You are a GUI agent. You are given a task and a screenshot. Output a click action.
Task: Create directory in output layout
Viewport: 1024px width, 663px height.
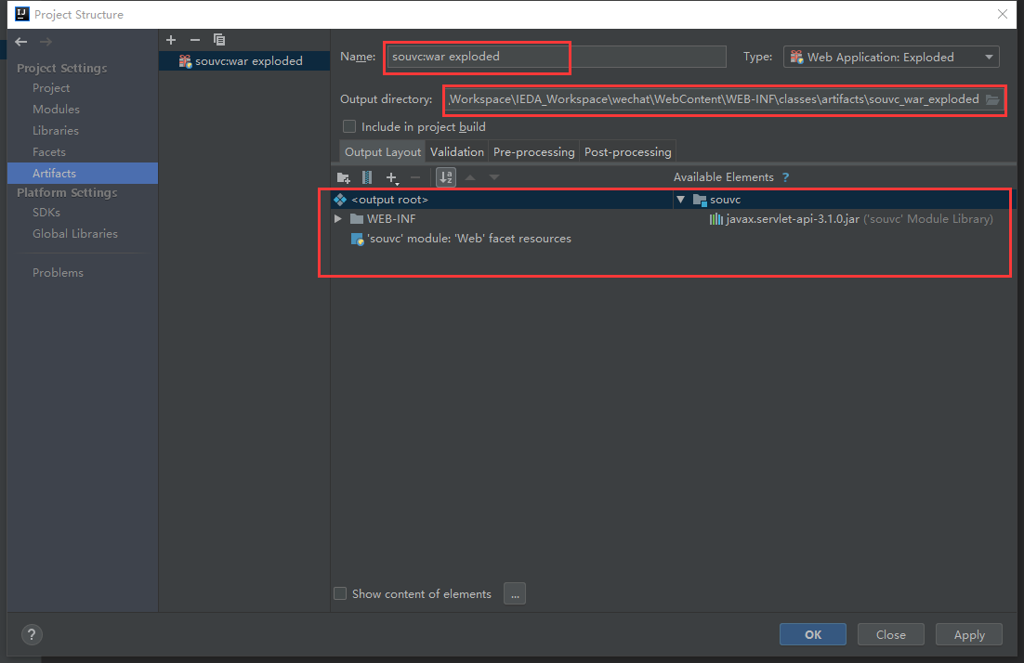(x=344, y=177)
